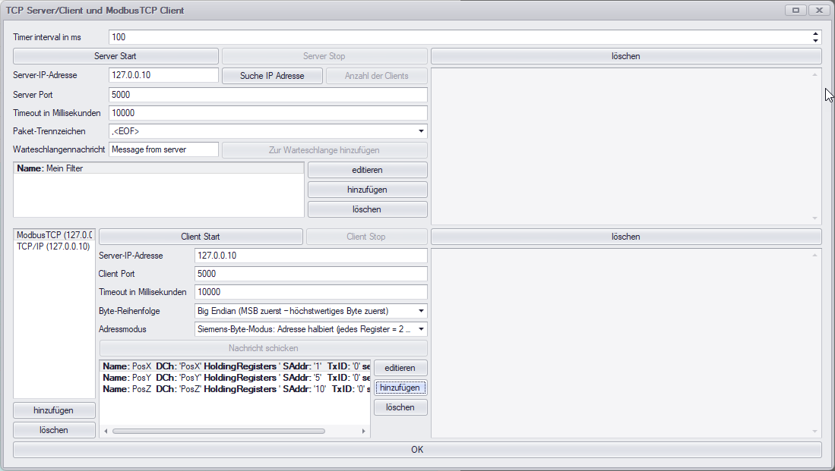The width and height of the screenshot is (835, 471).
Task: Click the Suche IP Adresse button
Action: (x=271, y=75)
